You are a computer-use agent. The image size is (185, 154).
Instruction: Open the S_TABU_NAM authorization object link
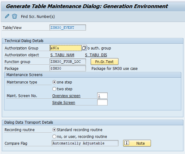click(62, 55)
